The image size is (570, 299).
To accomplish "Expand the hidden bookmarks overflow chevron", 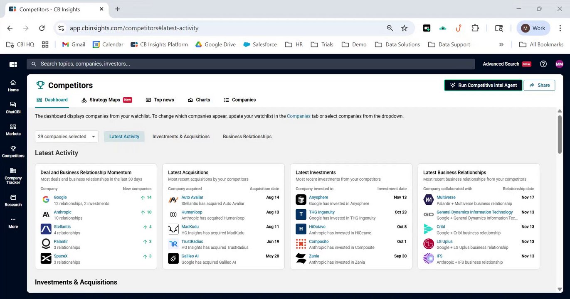I will tap(501, 44).
